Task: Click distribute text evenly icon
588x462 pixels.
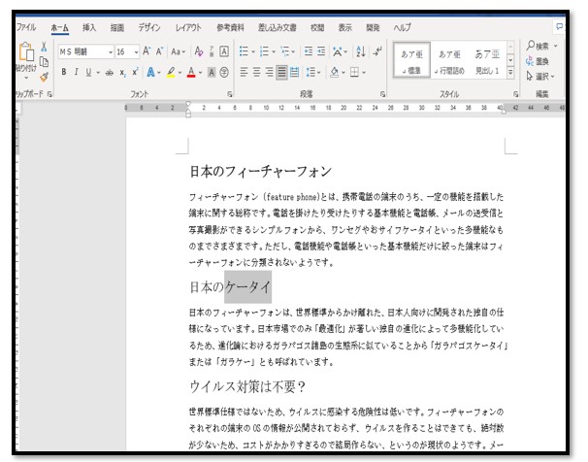Action: 295,72
